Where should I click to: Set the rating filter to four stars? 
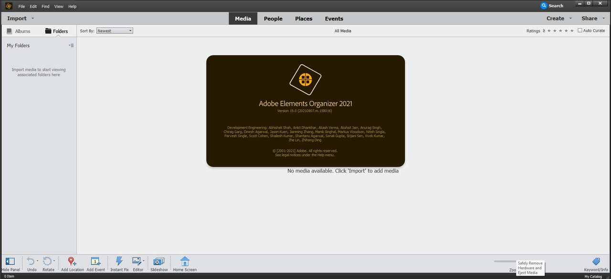(567, 30)
